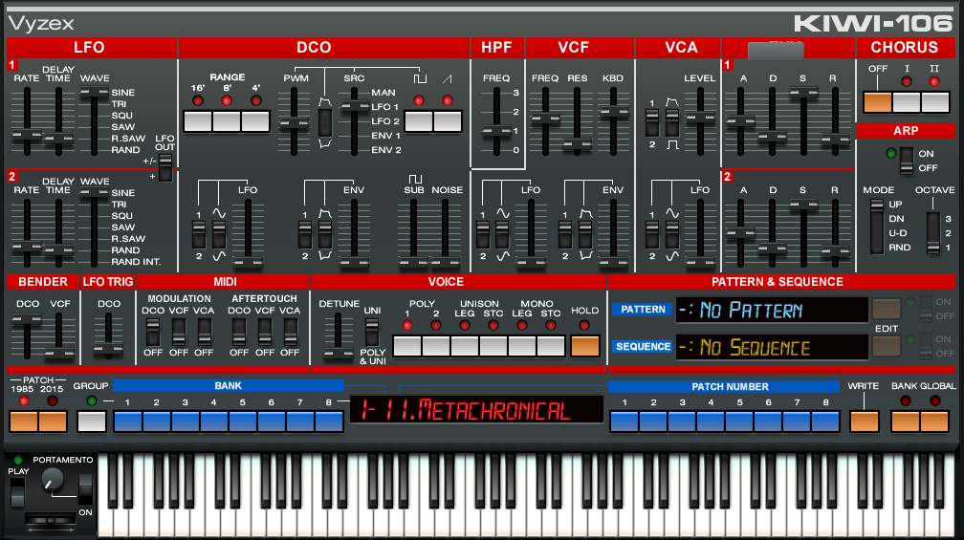Set LFO 2 WAVE selector slider
The height and width of the screenshot is (540, 964).
pos(94,227)
